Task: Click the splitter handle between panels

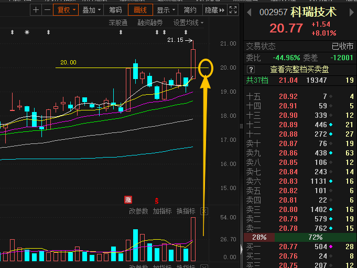Action: tap(241, 126)
